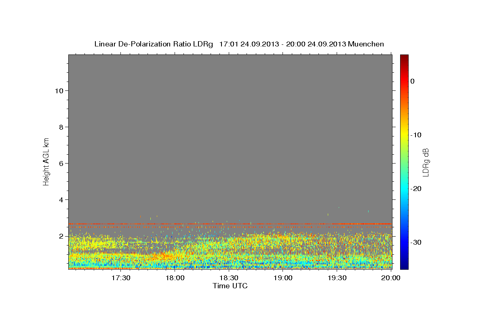Click the red horizontal line near 2.7 km
The image size is (485, 323).
pyautogui.click(x=230, y=224)
